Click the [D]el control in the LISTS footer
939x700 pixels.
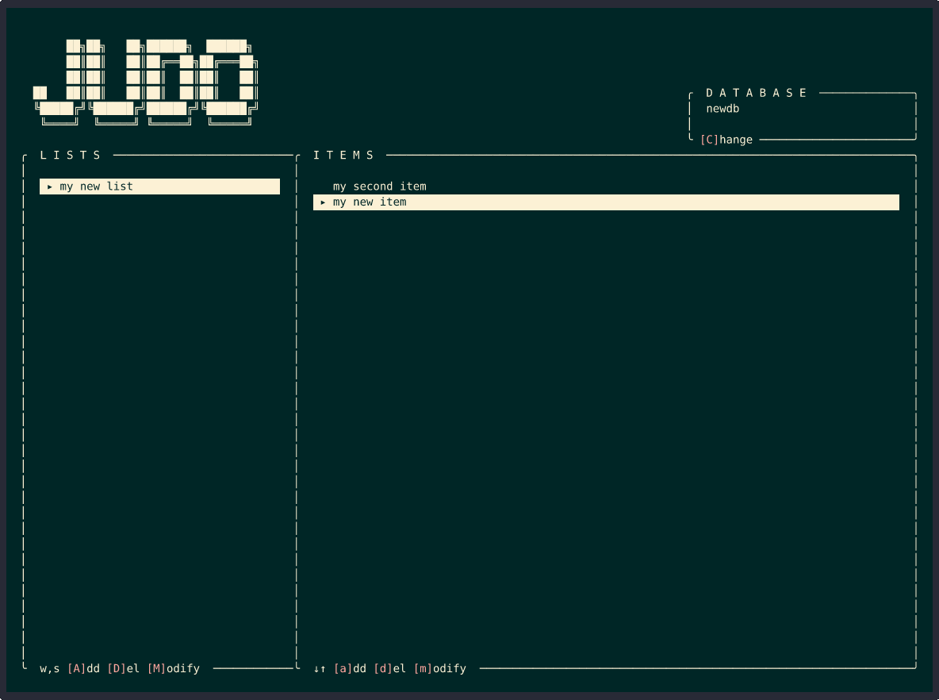[x=124, y=668]
